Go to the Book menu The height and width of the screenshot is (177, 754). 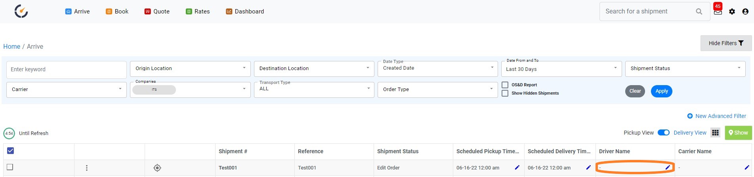click(117, 11)
